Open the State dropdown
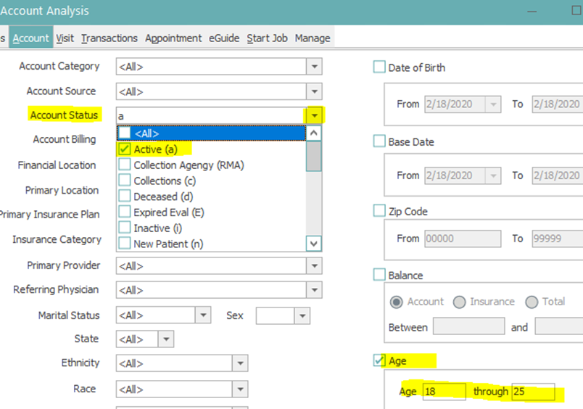The height and width of the screenshot is (409, 583). 166,339
